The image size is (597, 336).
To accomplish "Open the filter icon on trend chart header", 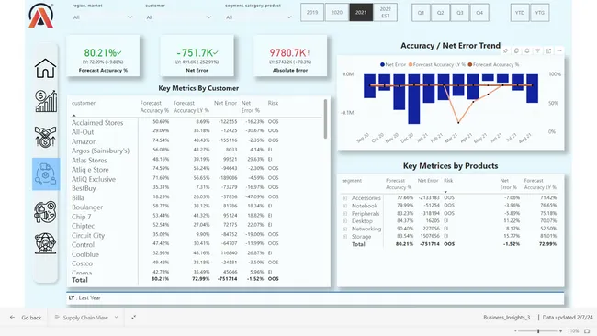I will click(537, 50).
